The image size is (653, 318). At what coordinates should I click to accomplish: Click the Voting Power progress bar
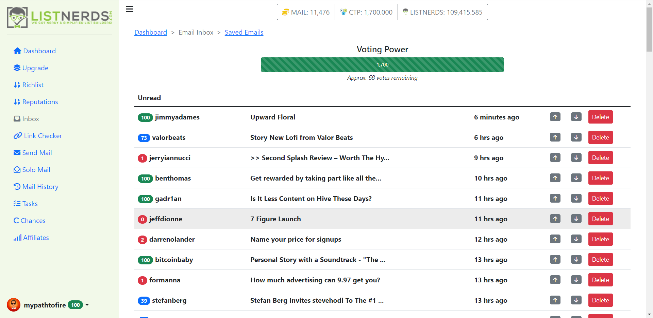(382, 64)
